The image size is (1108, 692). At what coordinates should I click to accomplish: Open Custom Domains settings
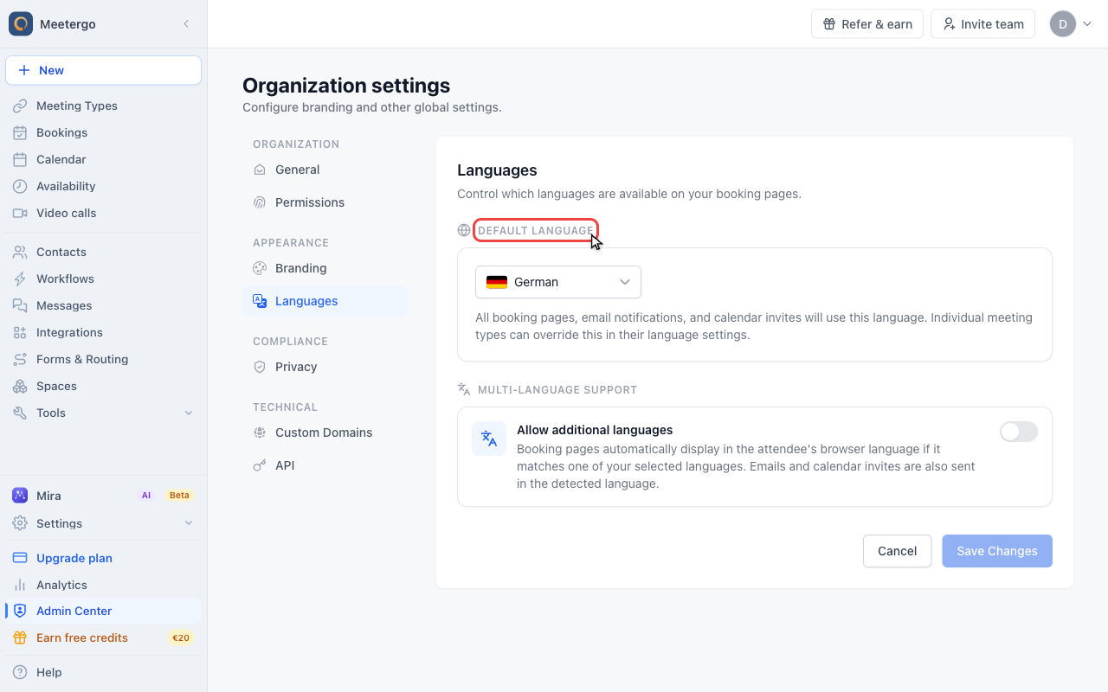click(x=324, y=432)
